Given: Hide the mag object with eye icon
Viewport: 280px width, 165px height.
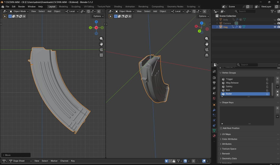Looking at the screenshot, I should coord(275,27).
